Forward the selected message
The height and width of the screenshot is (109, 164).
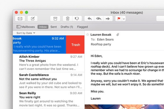[x=108, y=19]
